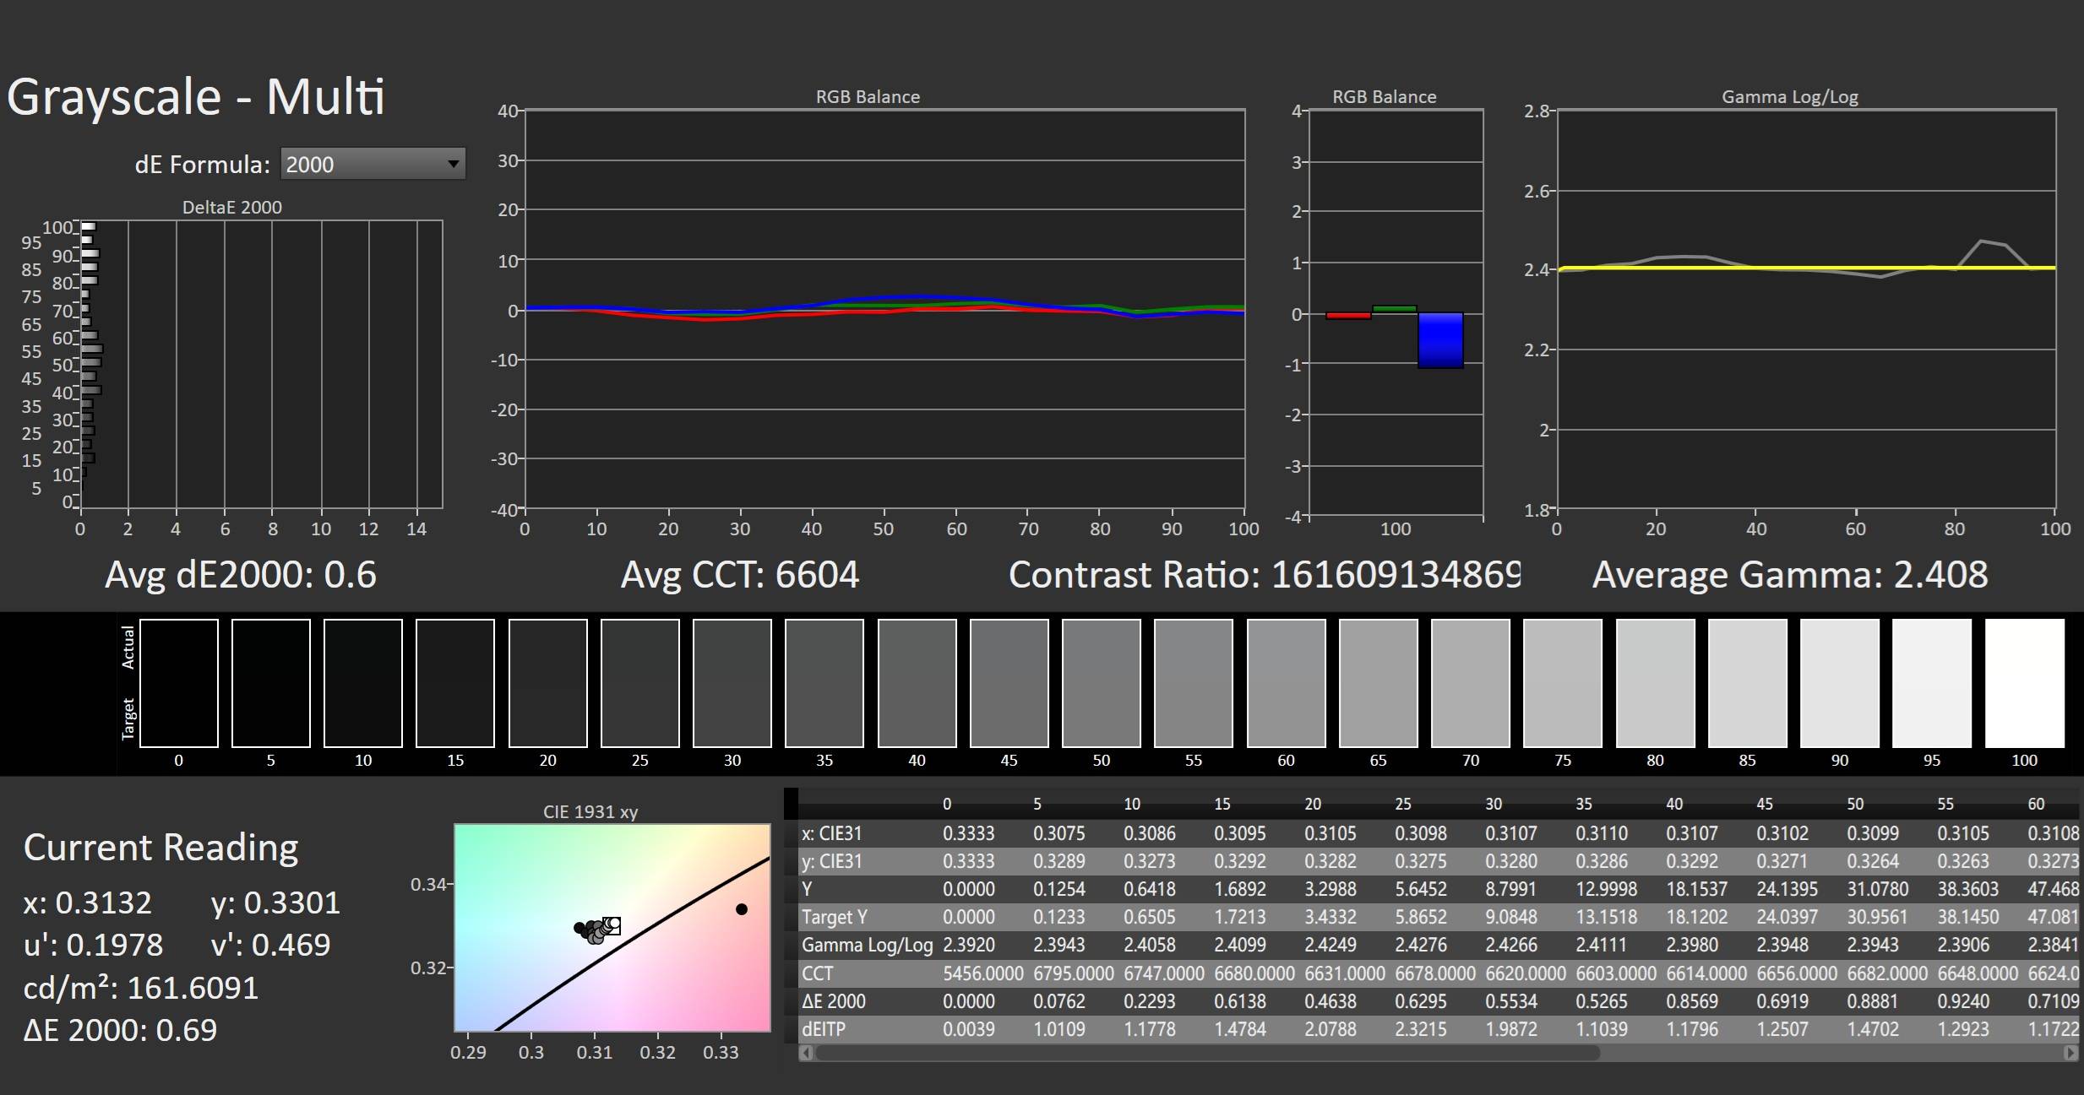Click the red bar in RGB Balance

[1348, 316]
